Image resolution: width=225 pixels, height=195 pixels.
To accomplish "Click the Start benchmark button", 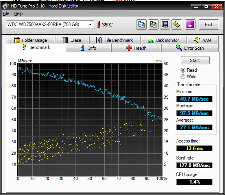I will (x=195, y=60).
